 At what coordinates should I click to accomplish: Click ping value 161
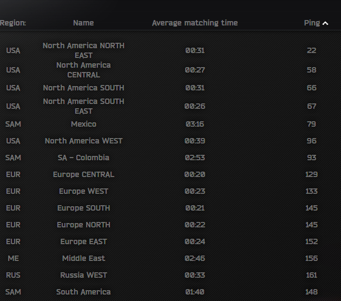[x=311, y=275]
